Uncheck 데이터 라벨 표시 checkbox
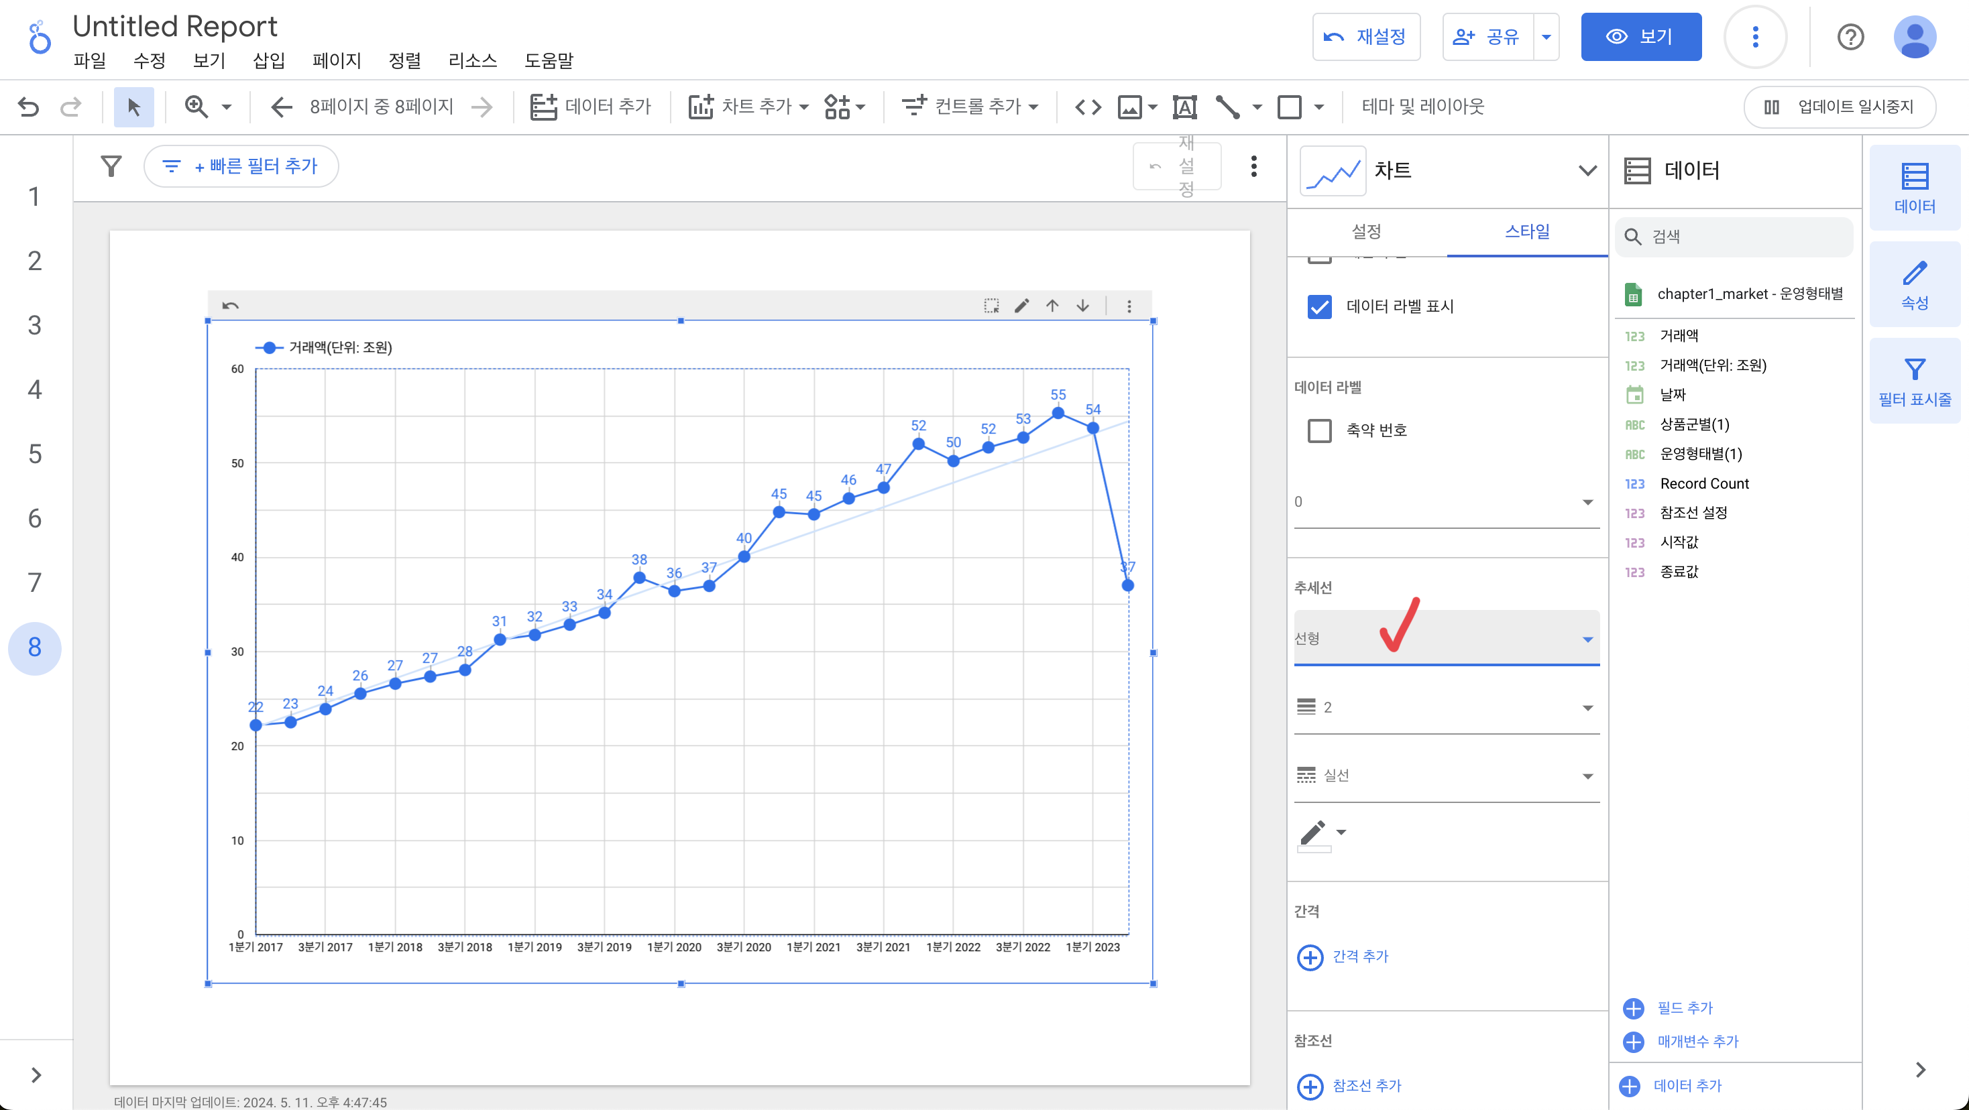Screen dimensions: 1969x1110 (1319, 306)
